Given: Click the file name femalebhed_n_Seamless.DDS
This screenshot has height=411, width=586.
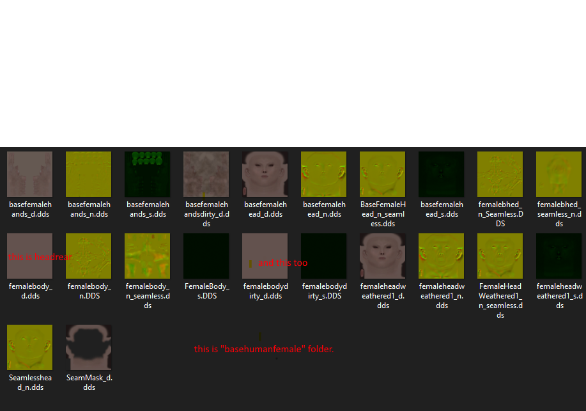Looking at the screenshot, I should [x=500, y=214].
